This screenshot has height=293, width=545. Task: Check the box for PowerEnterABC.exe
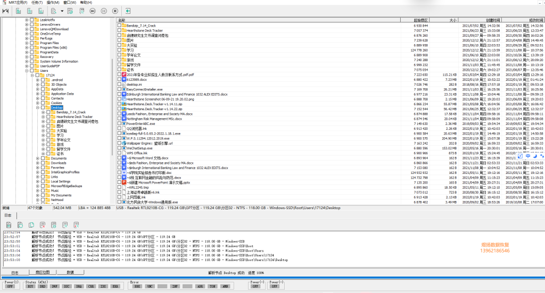[119, 123]
